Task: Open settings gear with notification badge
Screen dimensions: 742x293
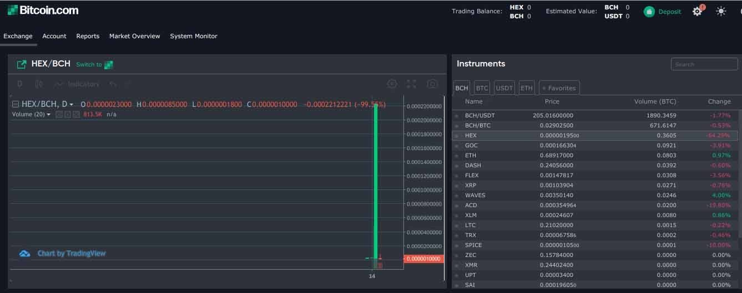Action: (x=697, y=11)
